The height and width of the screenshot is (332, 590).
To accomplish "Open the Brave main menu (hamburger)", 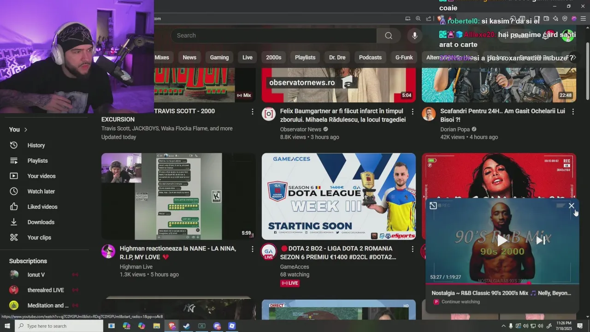I will (x=583, y=18).
